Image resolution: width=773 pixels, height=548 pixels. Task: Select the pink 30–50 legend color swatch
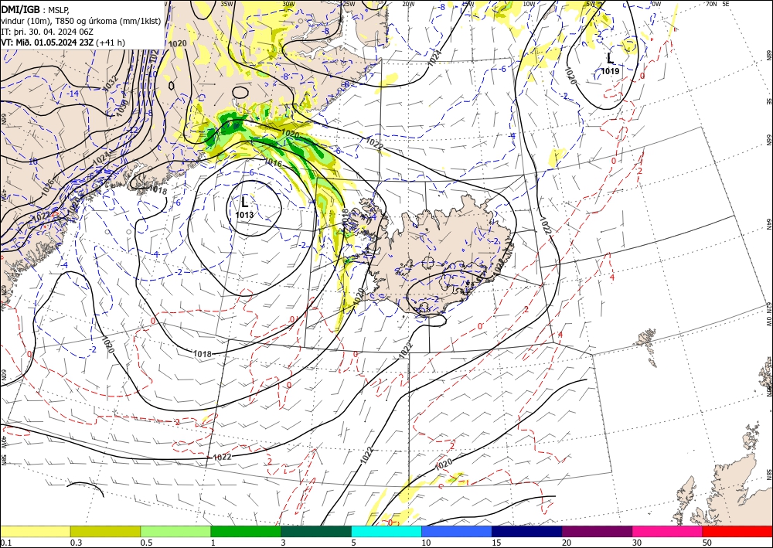pos(668,531)
